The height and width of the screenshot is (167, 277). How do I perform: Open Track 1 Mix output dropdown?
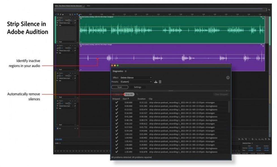(67, 25)
